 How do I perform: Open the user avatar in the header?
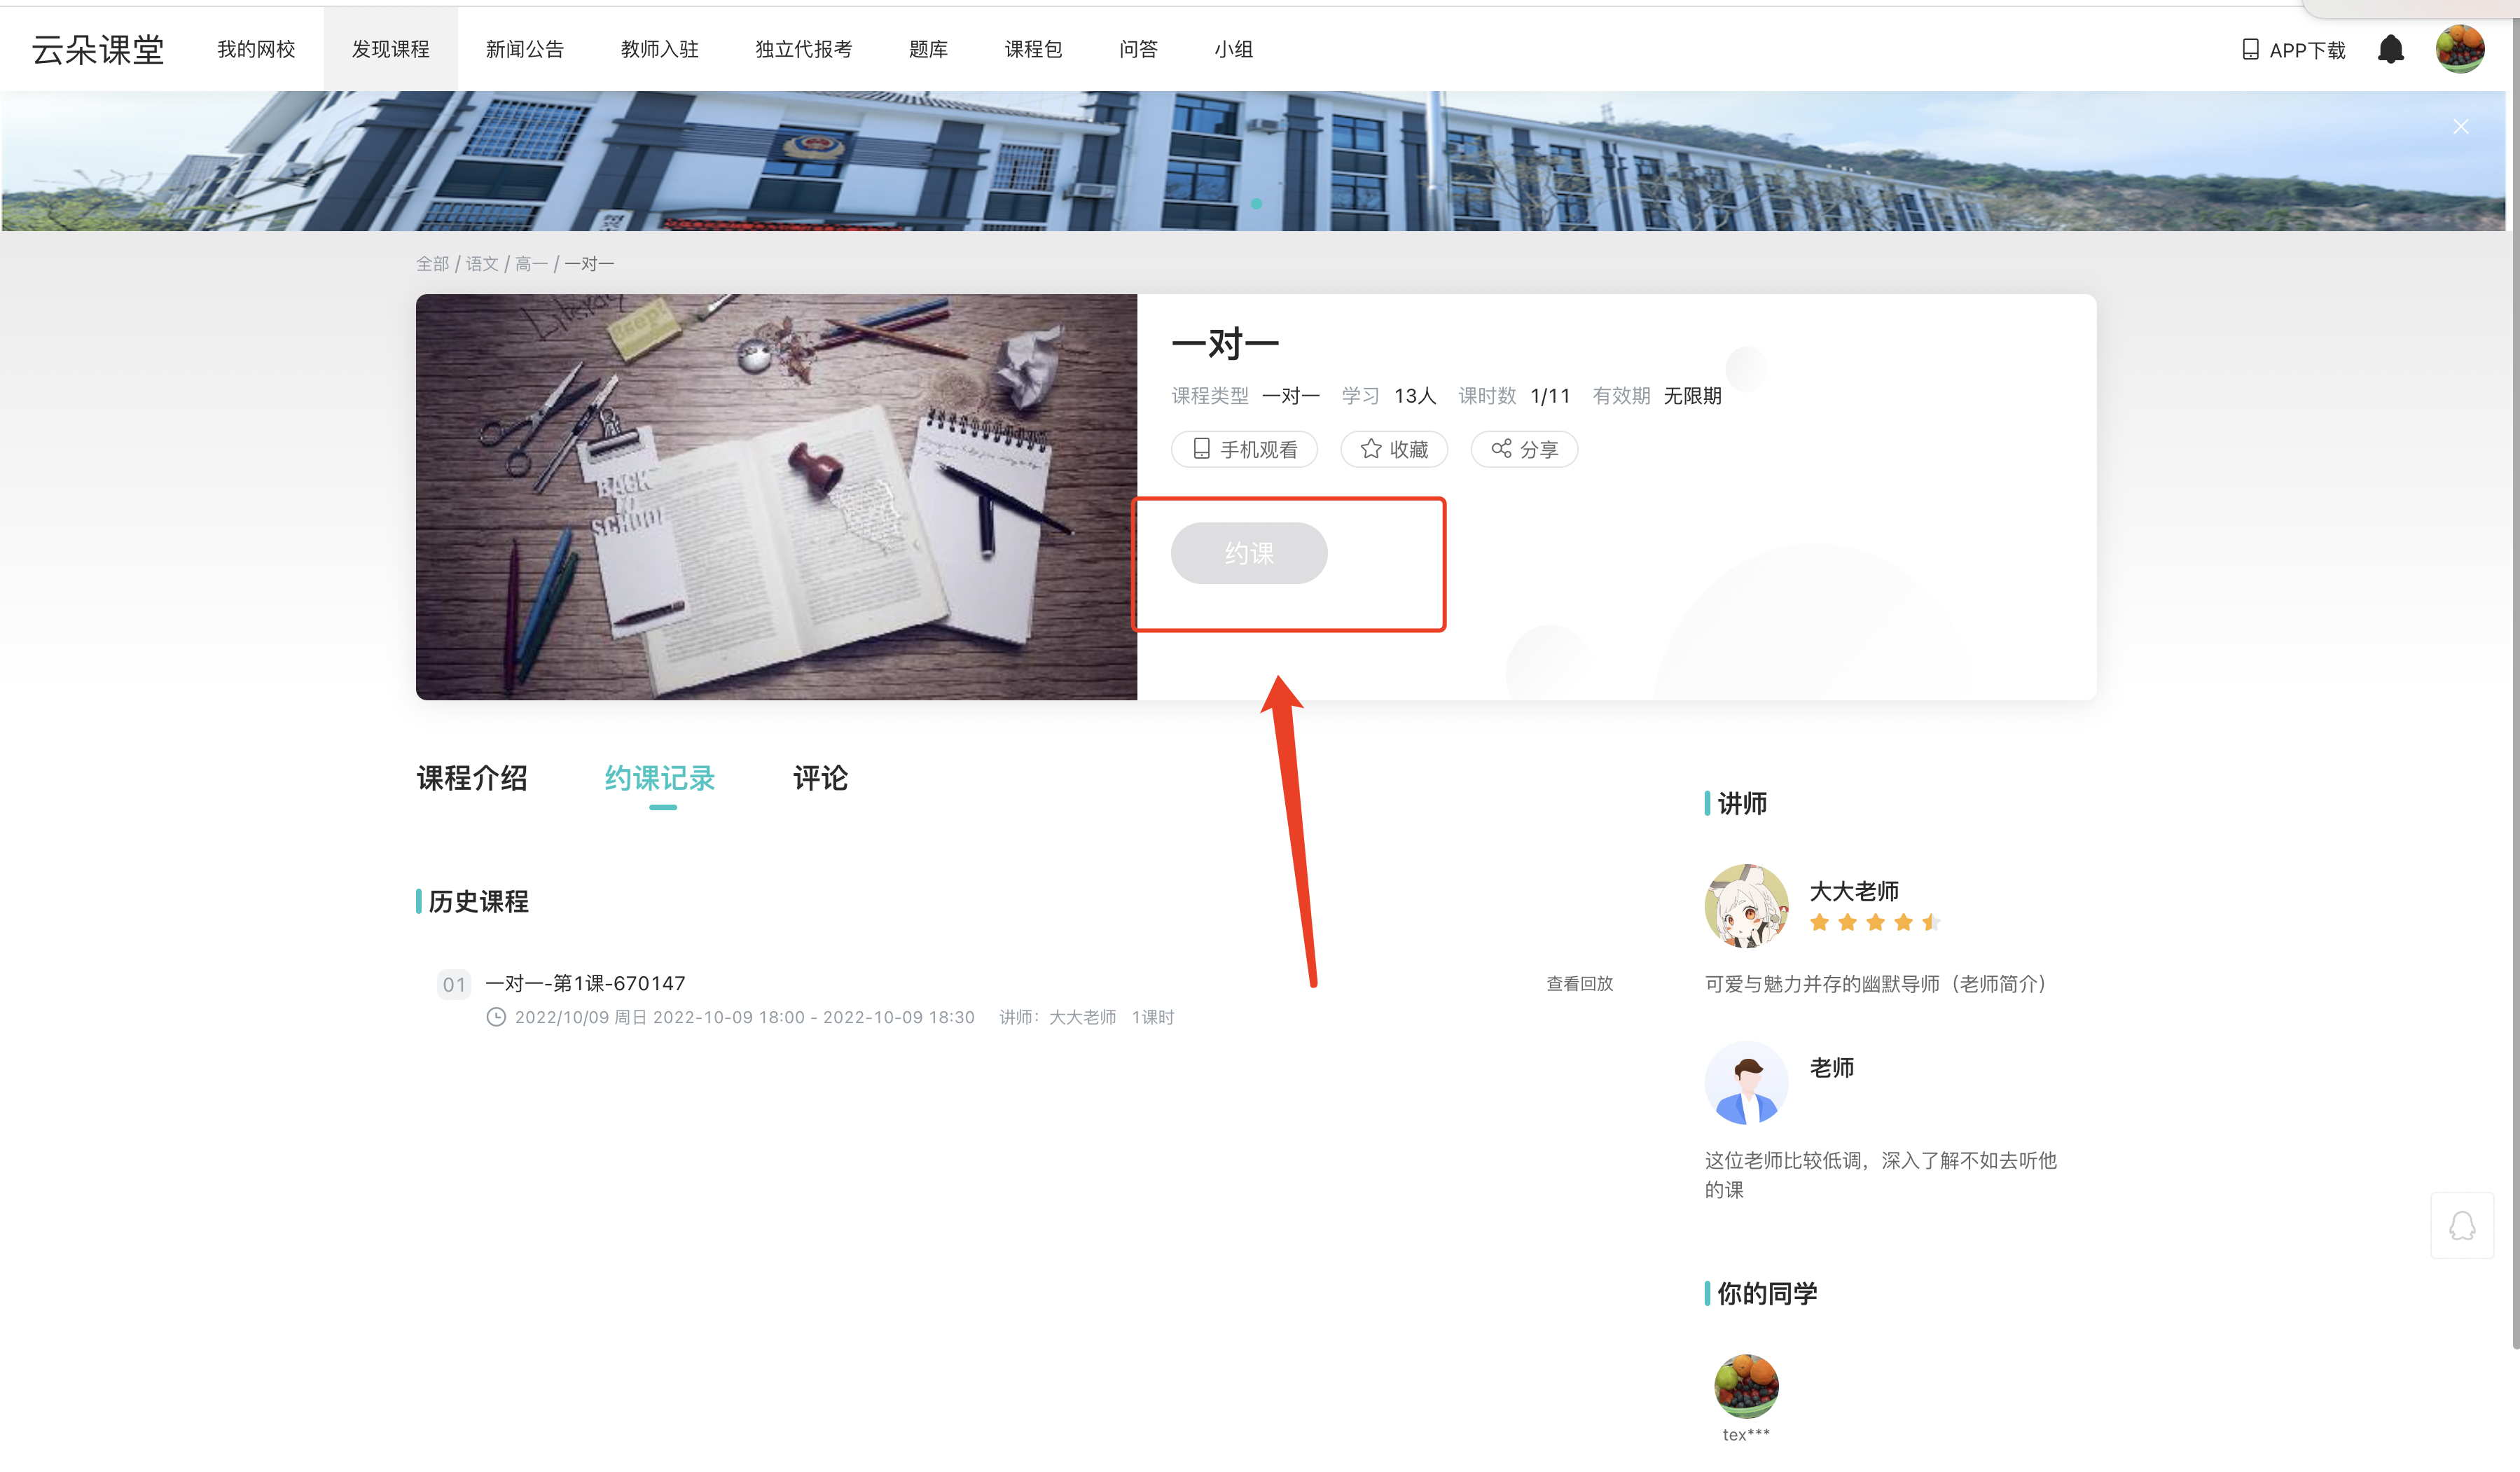(2460, 49)
